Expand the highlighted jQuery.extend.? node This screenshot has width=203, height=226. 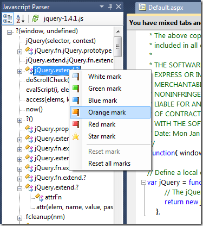(x=19, y=71)
